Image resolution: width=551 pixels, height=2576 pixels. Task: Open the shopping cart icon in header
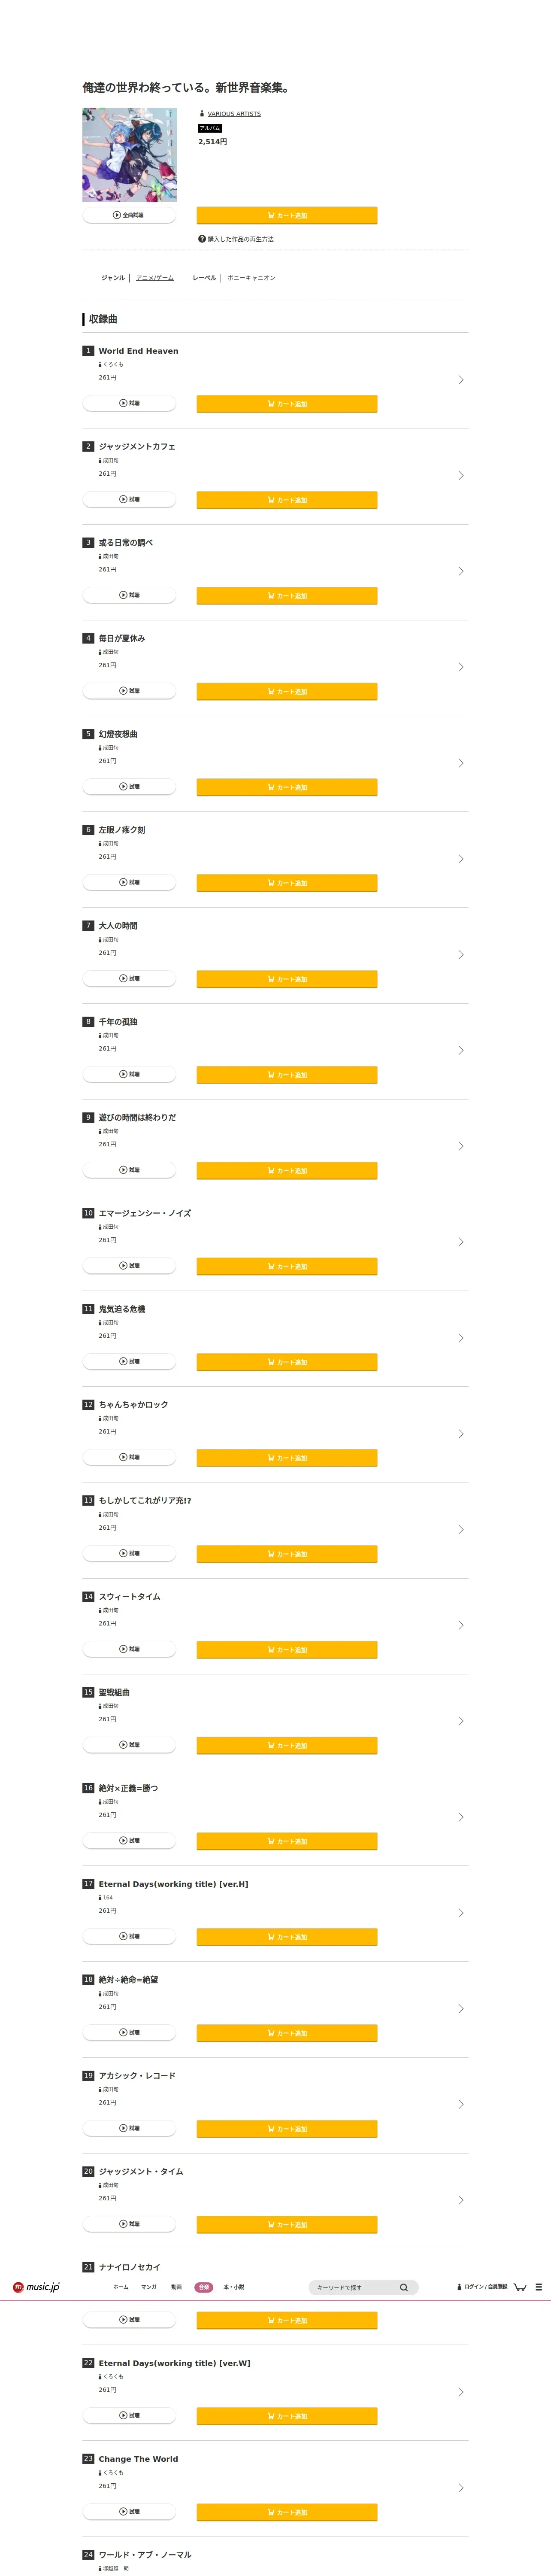tap(520, 2287)
